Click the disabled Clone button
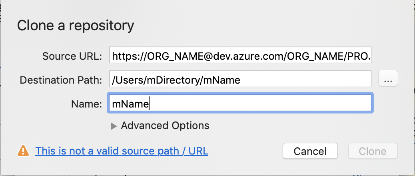Screen dimensions: 415x176 pyautogui.click(x=373, y=151)
